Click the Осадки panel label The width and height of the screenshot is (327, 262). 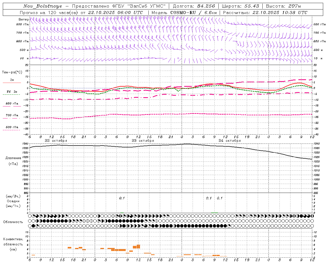pyautogui.click(x=13, y=201)
